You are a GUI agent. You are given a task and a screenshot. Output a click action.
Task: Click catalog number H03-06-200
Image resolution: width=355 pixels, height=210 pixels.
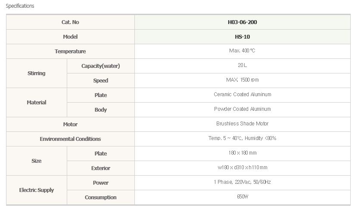point(242,22)
